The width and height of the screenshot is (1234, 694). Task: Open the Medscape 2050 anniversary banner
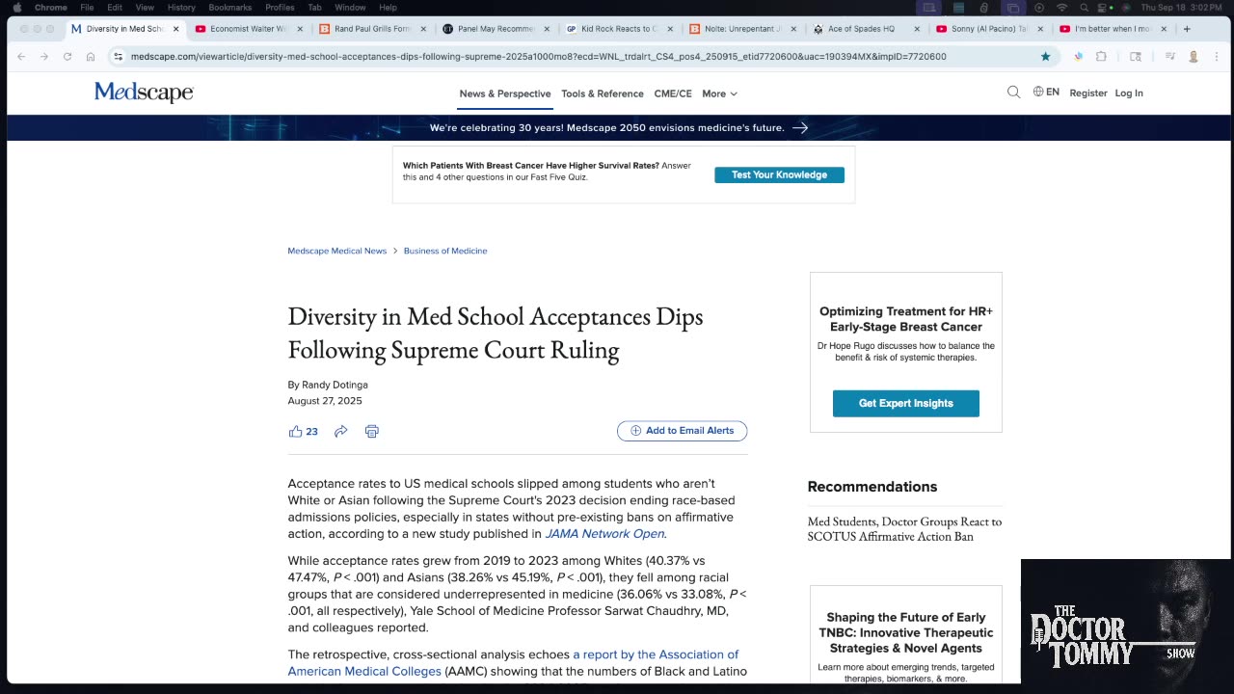pos(618,127)
